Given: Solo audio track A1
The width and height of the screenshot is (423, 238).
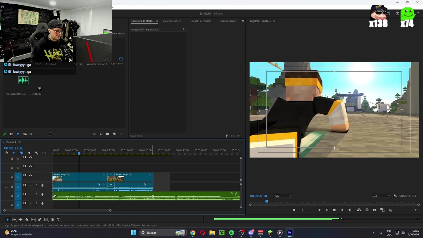Looking at the screenshot, I should coord(36,185).
